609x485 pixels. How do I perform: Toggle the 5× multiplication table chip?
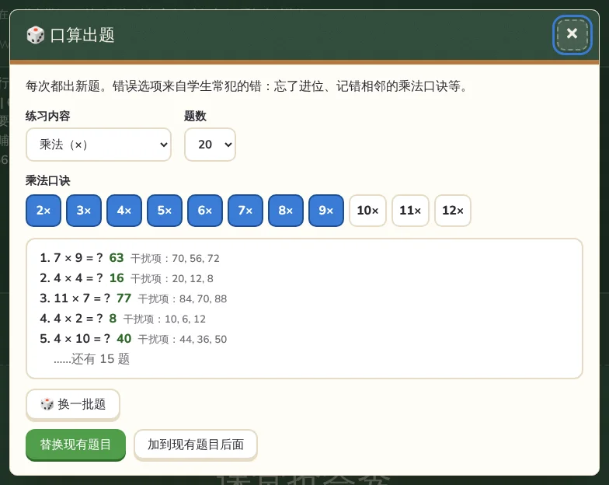click(165, 210)
